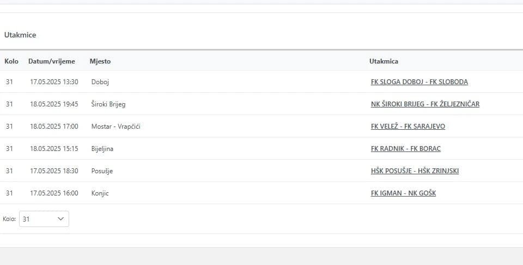Open HŠK POSUŠJE - HŠK ZRINJSKI match link
Screen dimensions: 523x265
click(x=415, y=171)
